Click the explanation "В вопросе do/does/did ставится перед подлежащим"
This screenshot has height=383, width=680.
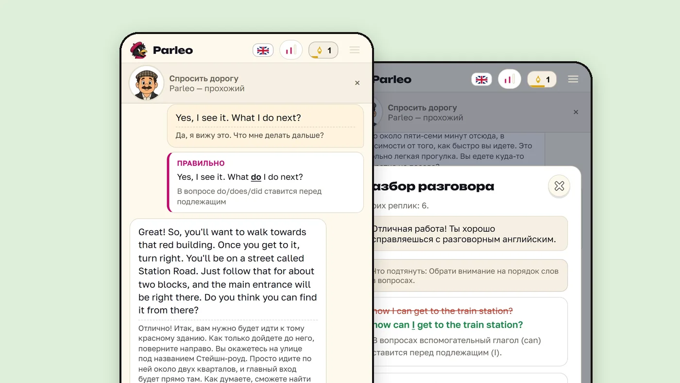249,196
